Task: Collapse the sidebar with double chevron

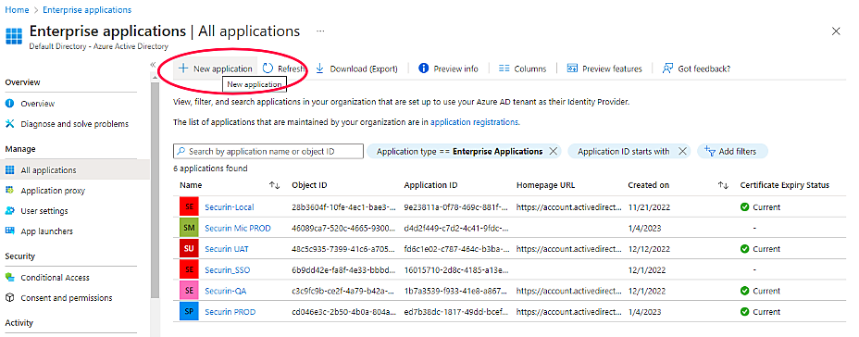Action: (154, 65)
